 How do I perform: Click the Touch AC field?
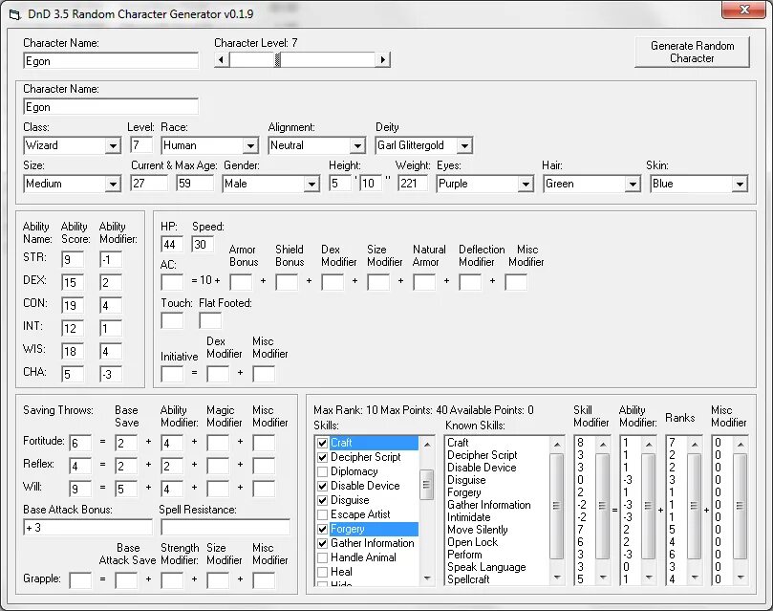172,321
